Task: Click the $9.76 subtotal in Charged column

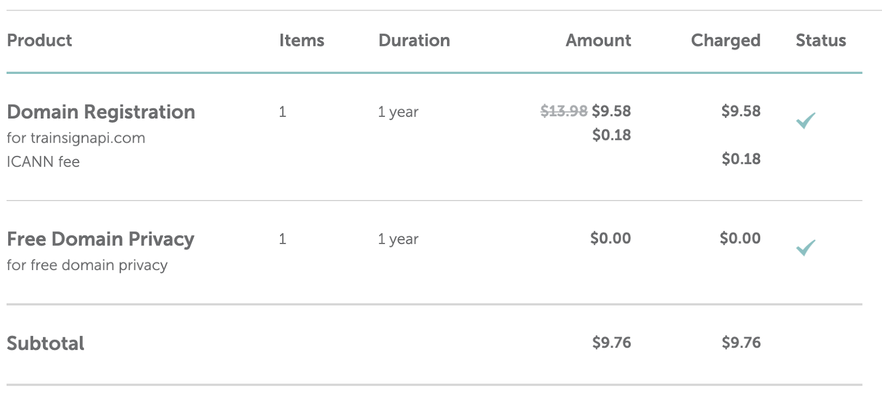Action: (x=741, y=342)
